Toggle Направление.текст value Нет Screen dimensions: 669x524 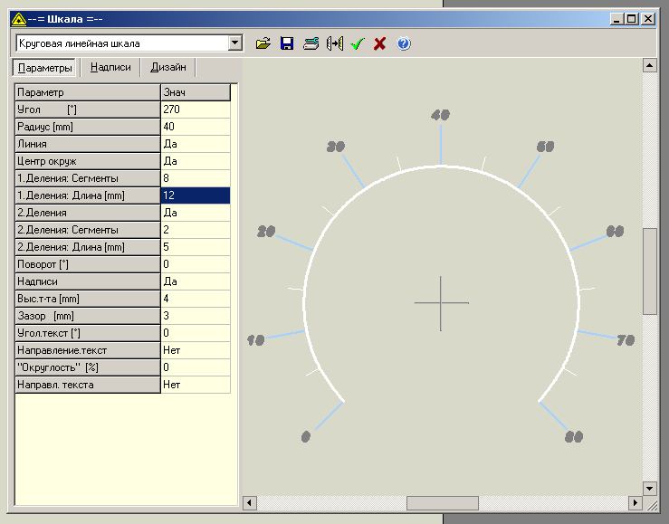pos(195,350)
